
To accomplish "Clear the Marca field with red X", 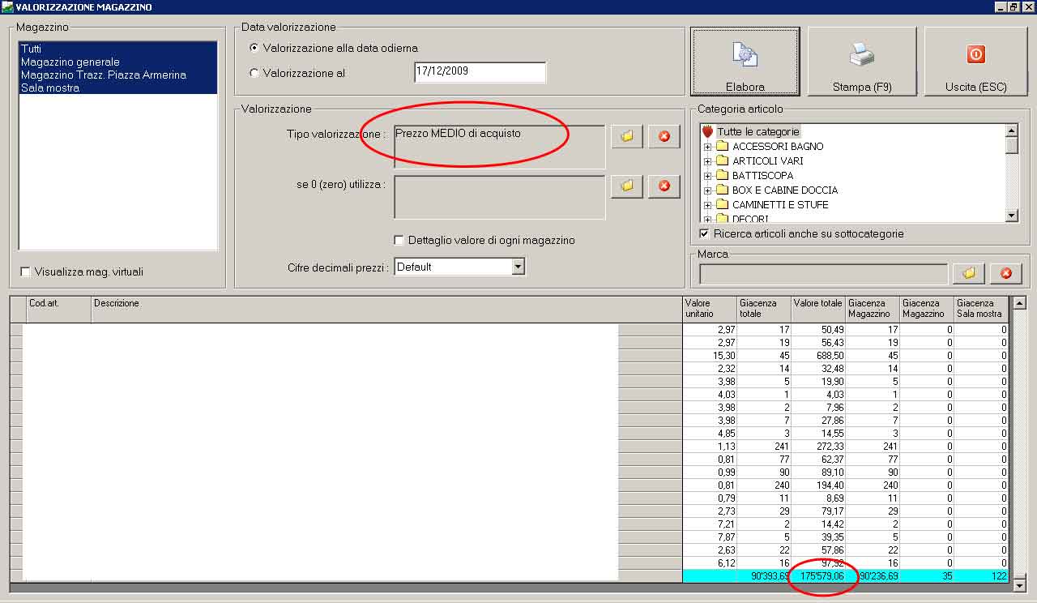I will [1006, 274].
